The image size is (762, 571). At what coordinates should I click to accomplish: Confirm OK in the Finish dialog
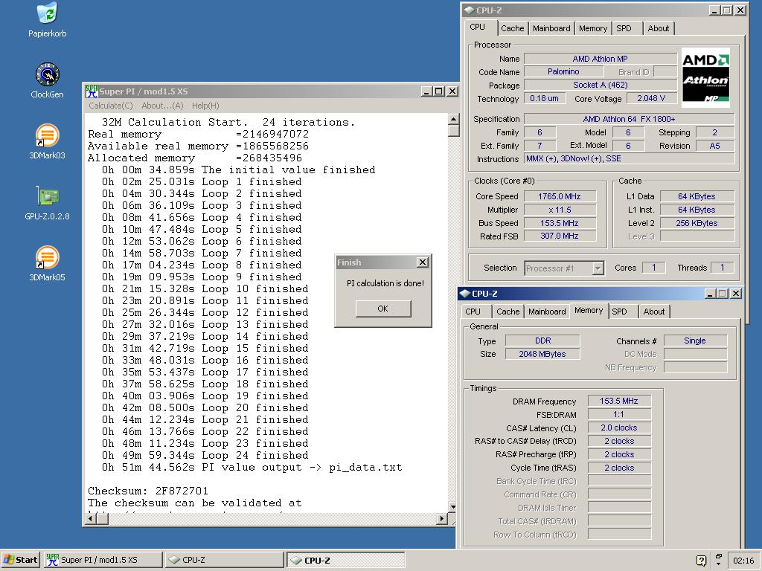point(383,309)
